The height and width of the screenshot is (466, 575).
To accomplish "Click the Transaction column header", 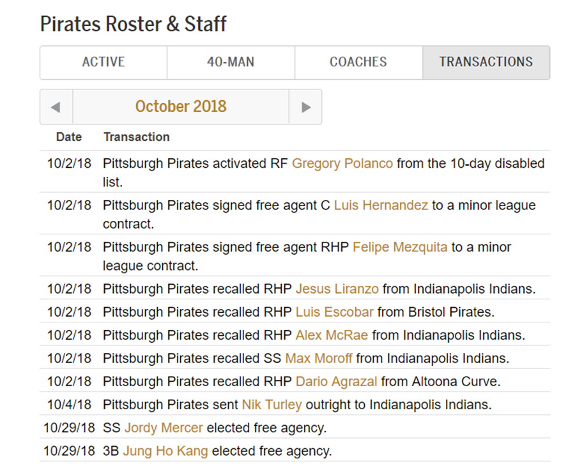I will coord(137,137).
